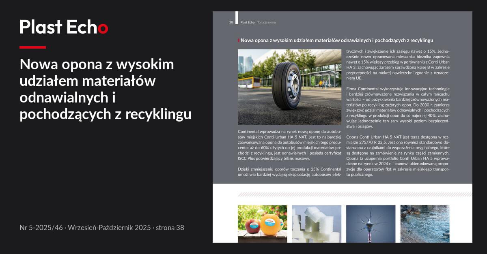Click the Plast Echo logo

(x=64, y=27)
